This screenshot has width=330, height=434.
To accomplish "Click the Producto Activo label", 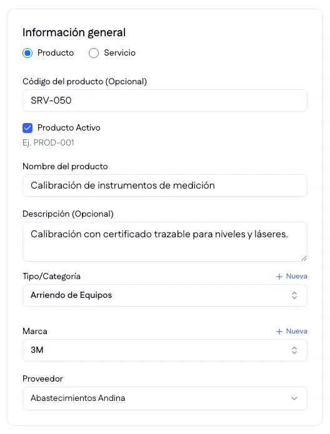I will (x=69, y=128).
